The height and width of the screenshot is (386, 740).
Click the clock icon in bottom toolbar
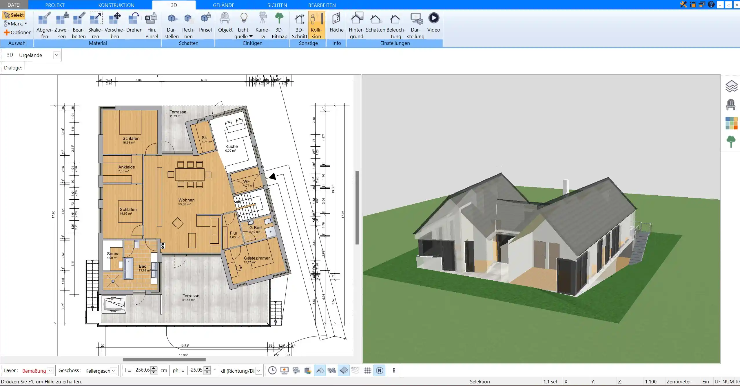pyautogui.click(x=272, y=370)
